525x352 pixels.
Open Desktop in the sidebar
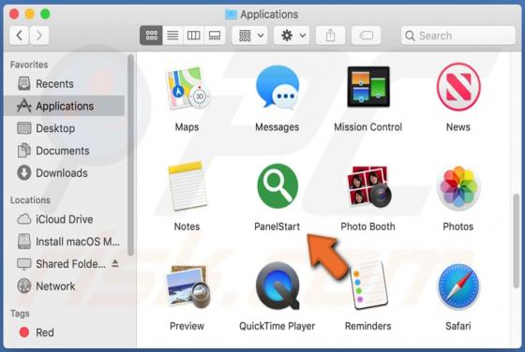tap(65, 128)
